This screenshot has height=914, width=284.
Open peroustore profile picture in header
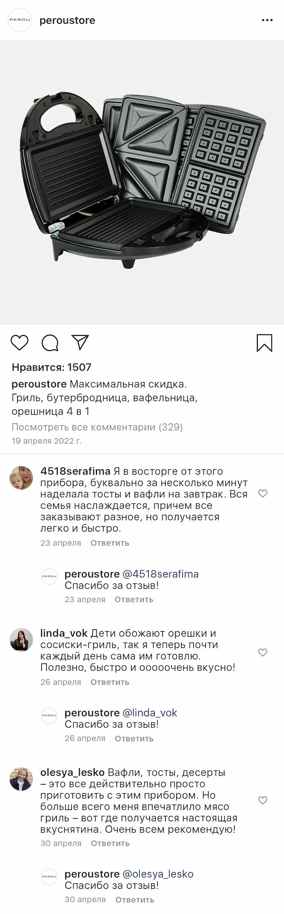click(x=20, y=20)
